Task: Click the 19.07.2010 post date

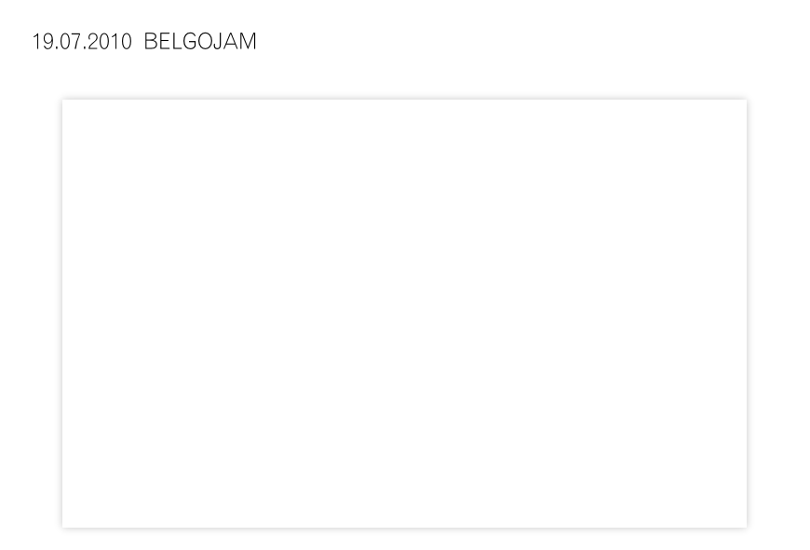Action: 82,41
